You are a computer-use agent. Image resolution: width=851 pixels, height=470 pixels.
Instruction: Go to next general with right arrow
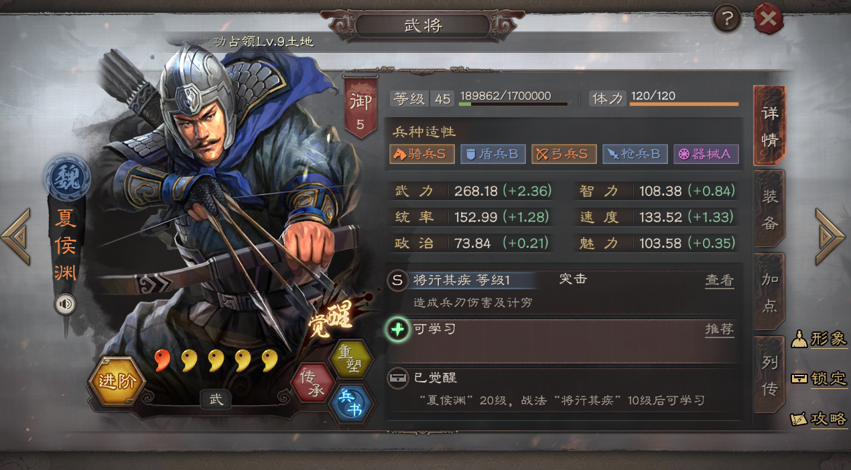click(x=830, y=236)
